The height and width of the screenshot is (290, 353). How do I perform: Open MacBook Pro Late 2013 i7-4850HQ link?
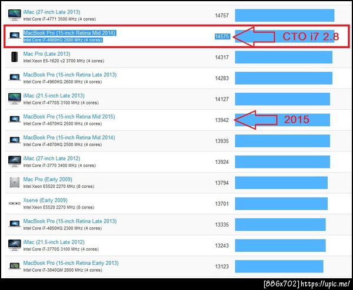[70, 221]
